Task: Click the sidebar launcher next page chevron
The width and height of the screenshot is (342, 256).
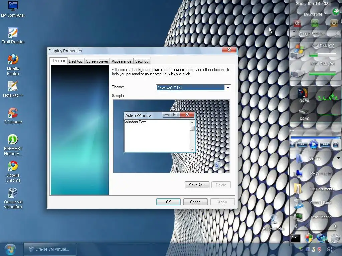Action: pos(335,226)
